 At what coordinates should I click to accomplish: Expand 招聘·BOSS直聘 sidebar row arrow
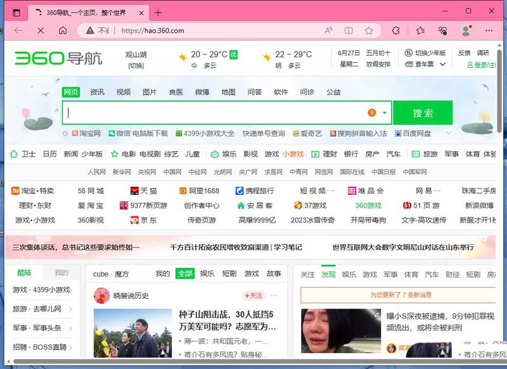[x=70, y=347]
